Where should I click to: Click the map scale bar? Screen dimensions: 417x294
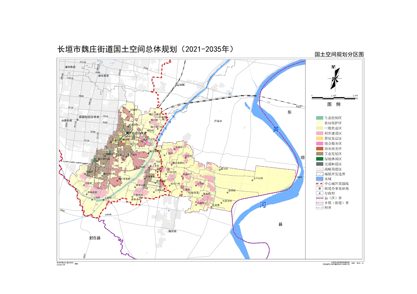pyautogui.click(x=334, y=97)
